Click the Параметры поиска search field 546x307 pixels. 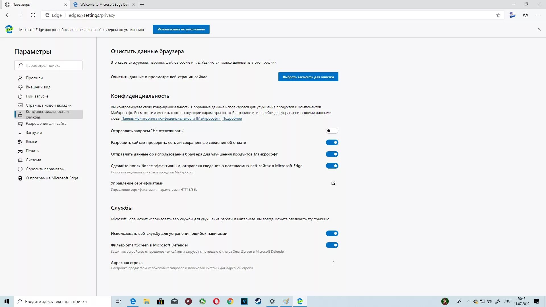point(48,65)
